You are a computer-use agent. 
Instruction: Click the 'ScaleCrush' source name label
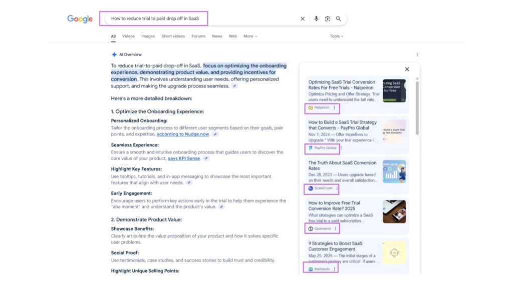click(323, 188)
